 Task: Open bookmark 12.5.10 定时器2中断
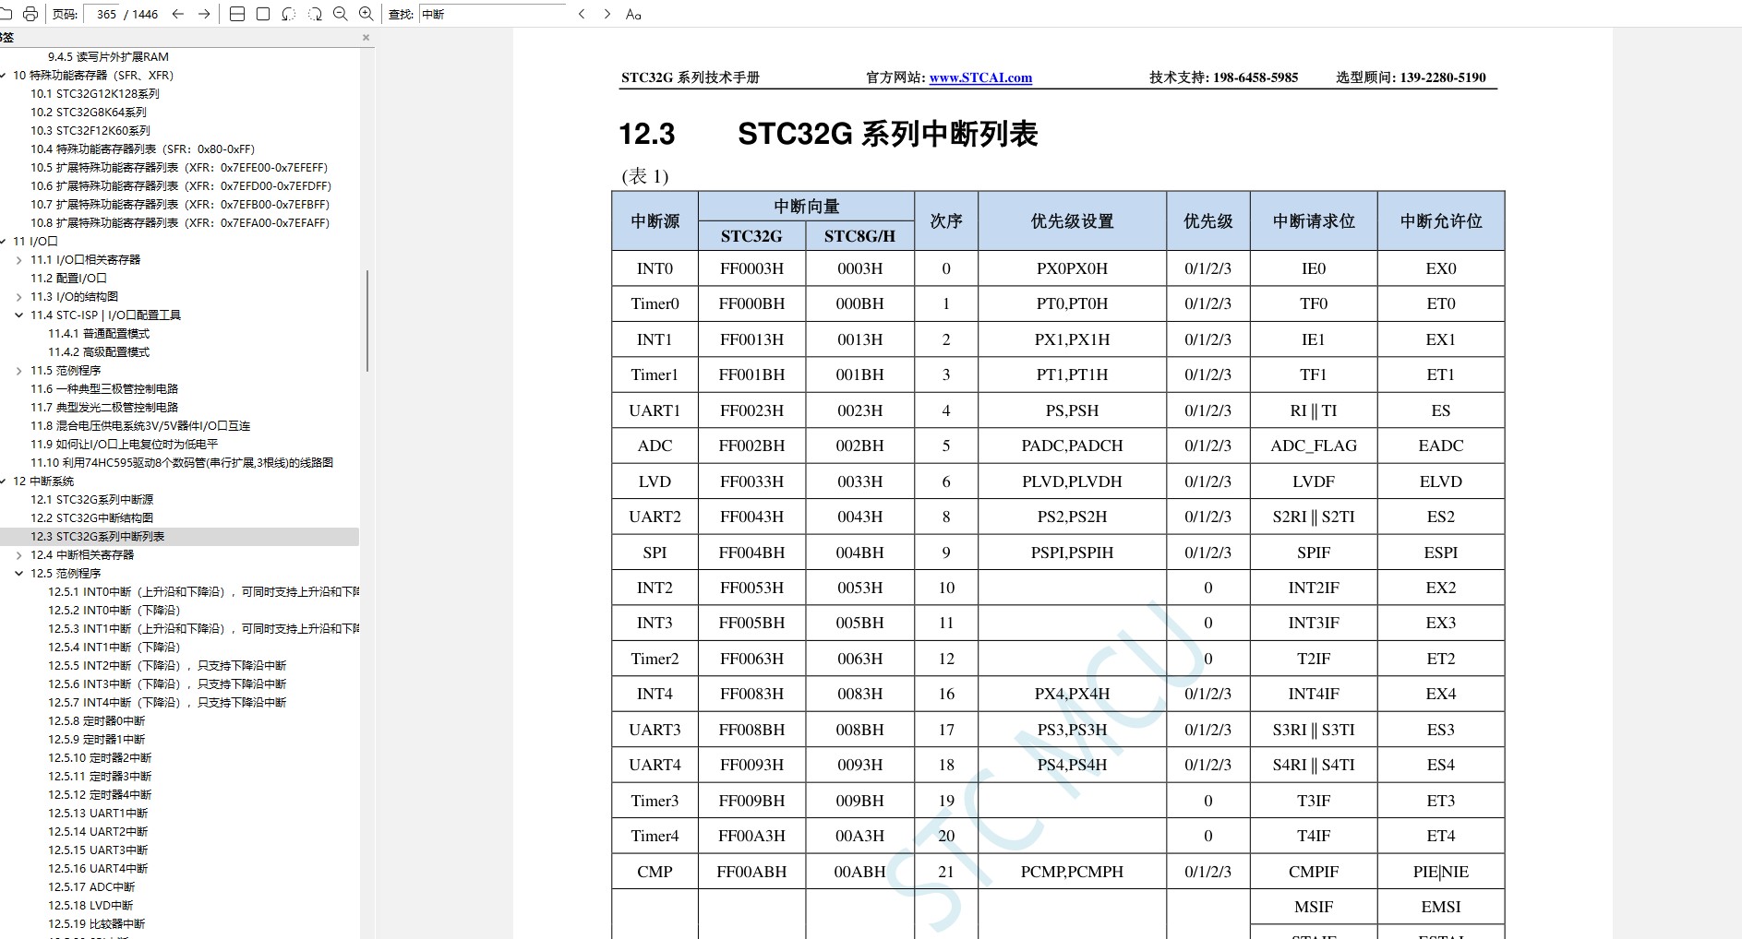[100, 758]
